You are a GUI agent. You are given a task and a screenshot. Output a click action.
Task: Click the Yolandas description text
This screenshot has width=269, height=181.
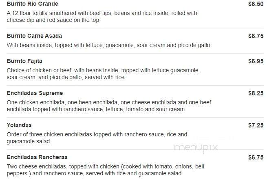click(x=97, y=138)
